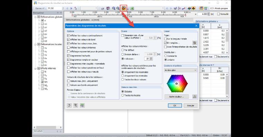
Task: Click OK button in parameters dialog
Action: click(x=175, y=106)
